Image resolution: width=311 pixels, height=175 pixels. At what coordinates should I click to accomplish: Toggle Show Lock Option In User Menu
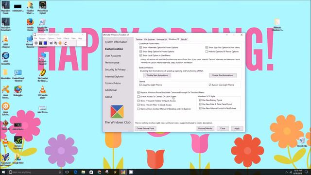click(140, 55)
